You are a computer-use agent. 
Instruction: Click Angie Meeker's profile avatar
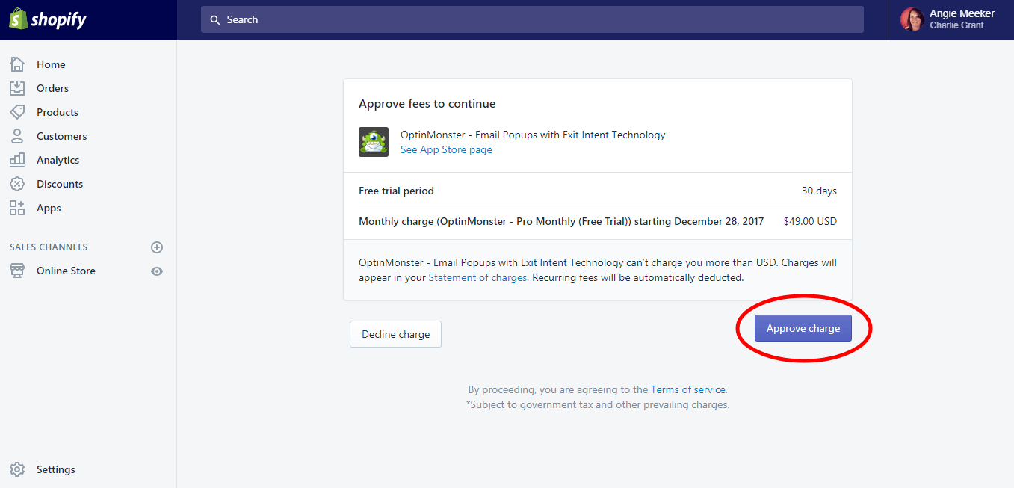912,19
